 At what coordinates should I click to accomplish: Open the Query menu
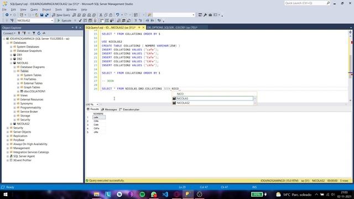point(34,9)
